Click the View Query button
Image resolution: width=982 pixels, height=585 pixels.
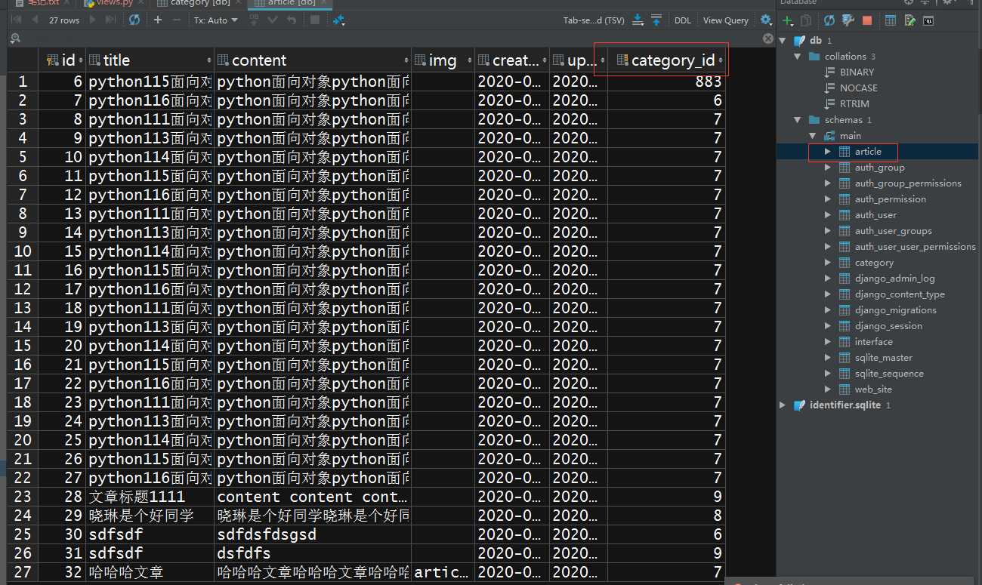pos(725,20)
